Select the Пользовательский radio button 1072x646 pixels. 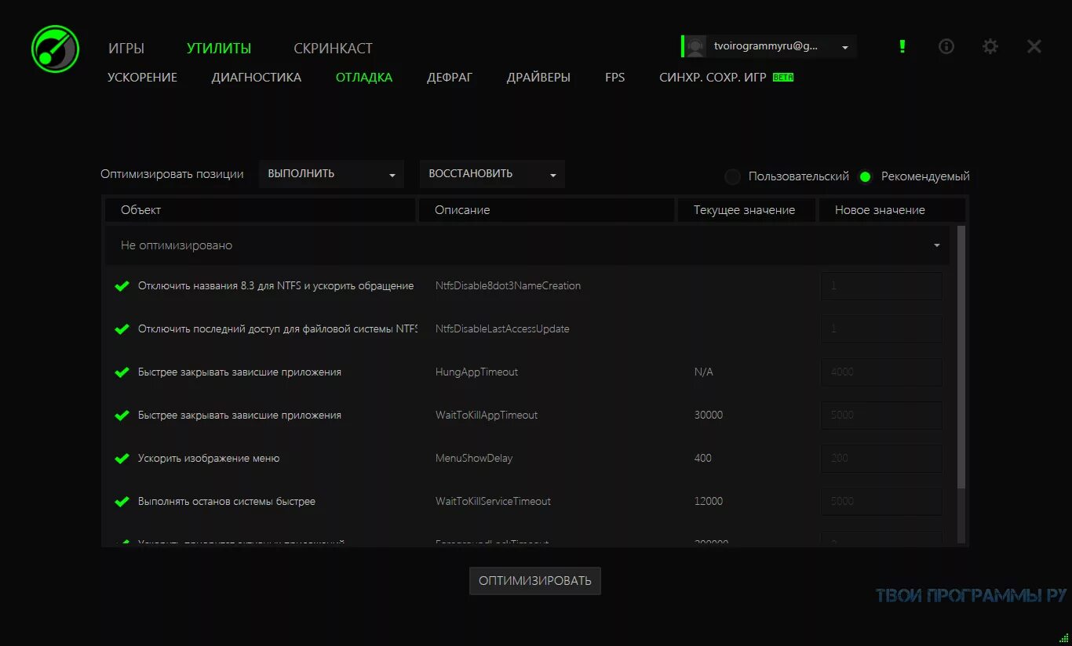[733, 177]
